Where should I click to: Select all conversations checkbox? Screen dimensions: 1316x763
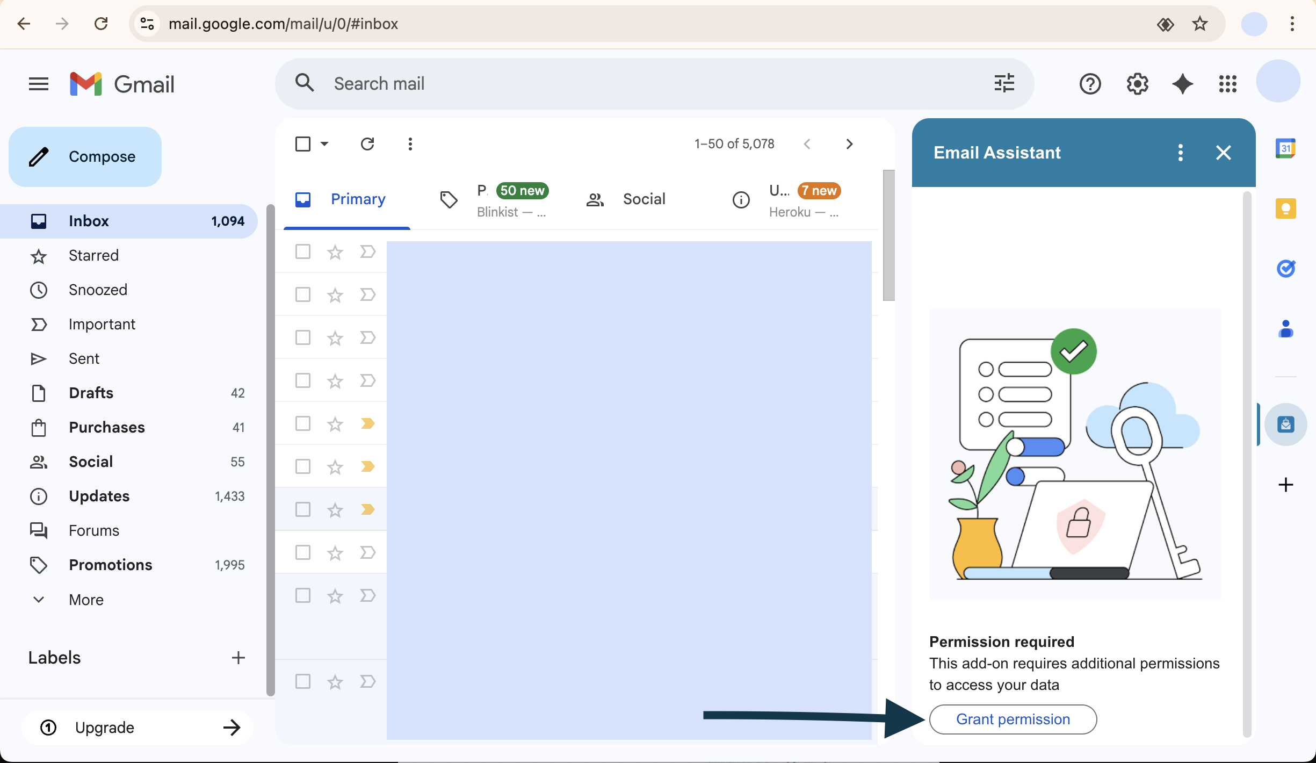coord(303,143)
